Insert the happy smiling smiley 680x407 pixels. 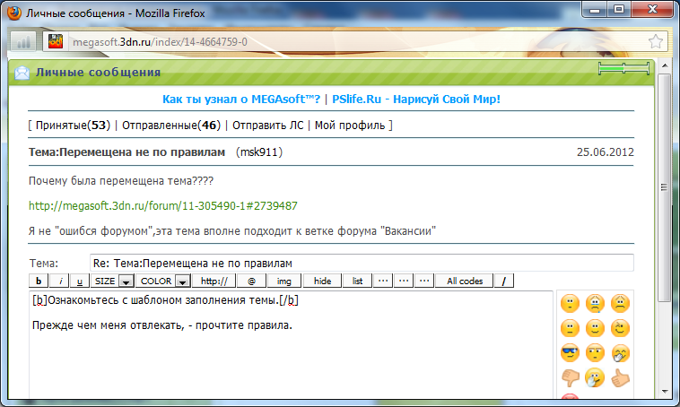595,328
